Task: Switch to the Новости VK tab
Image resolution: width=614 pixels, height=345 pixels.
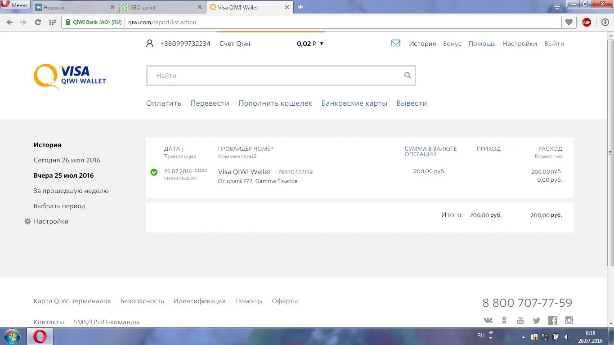Action: tap(74, 7)
